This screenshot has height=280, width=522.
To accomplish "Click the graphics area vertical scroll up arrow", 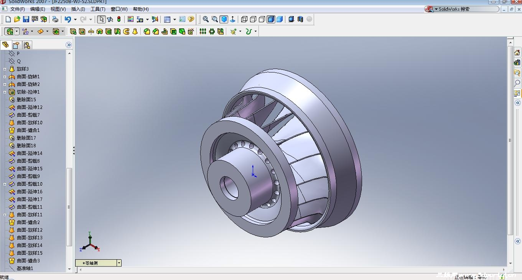I will point(510,42).
